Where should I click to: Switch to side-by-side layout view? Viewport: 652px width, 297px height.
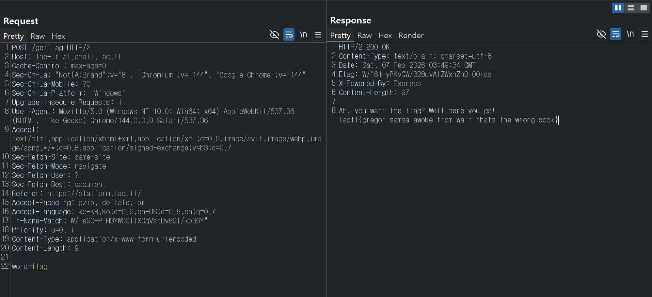[x=618, y=8]
